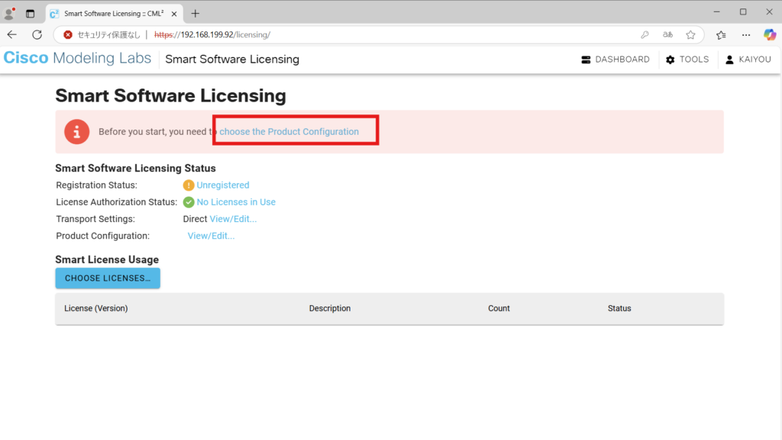Open browser settings and more menu
782x440 pixels.
point(745,34)
